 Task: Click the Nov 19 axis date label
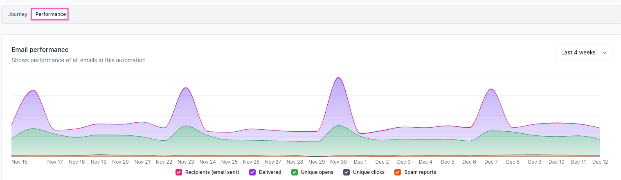(99, 162)
